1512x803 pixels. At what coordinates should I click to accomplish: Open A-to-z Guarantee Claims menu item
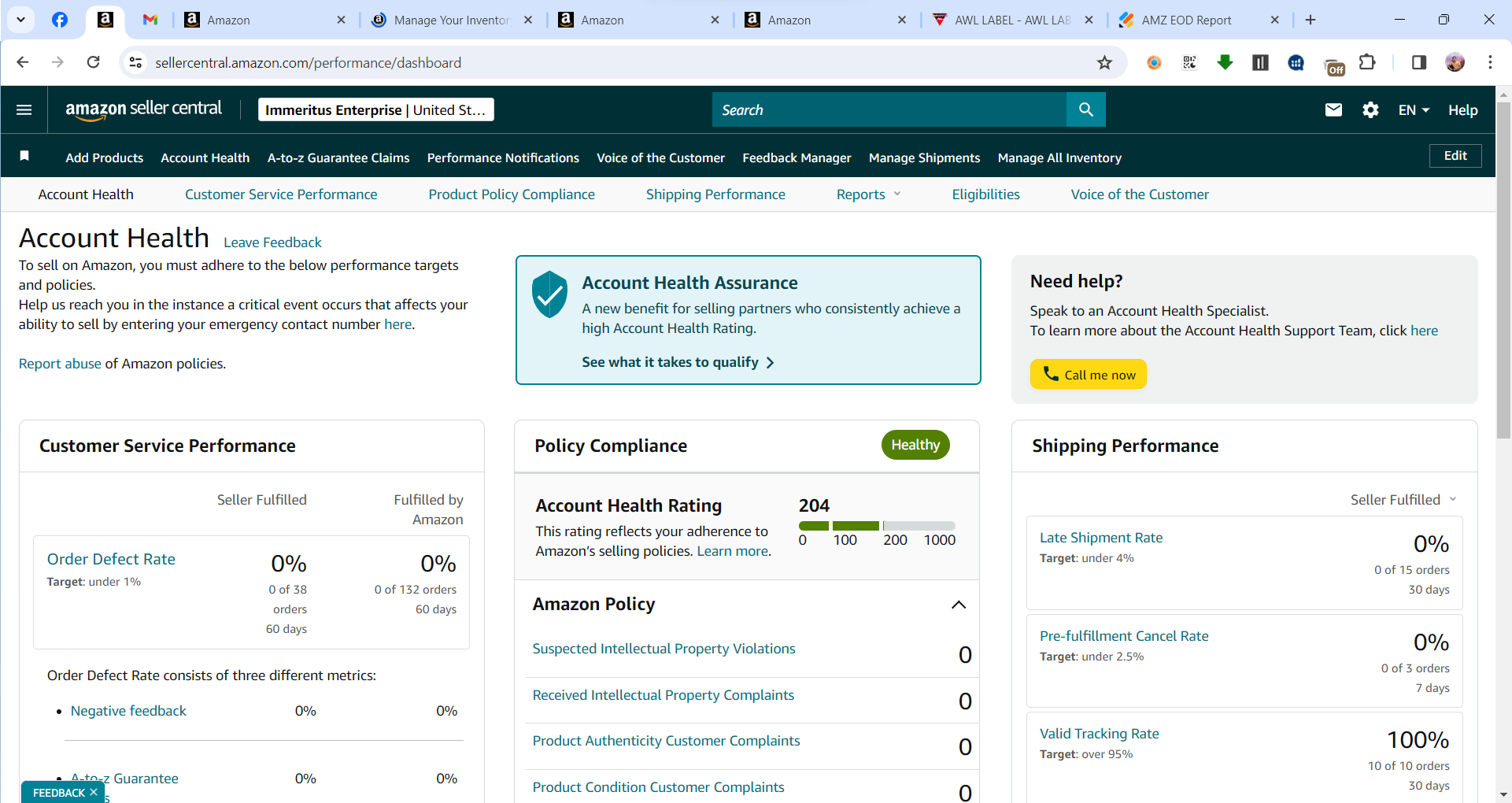[x=338, y=157]
